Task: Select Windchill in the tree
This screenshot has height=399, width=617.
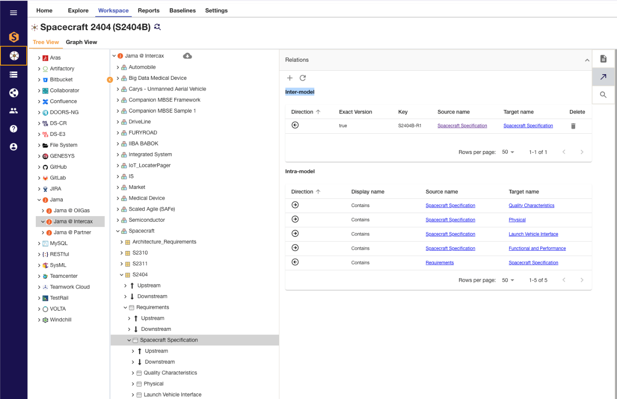Action: 61,320
